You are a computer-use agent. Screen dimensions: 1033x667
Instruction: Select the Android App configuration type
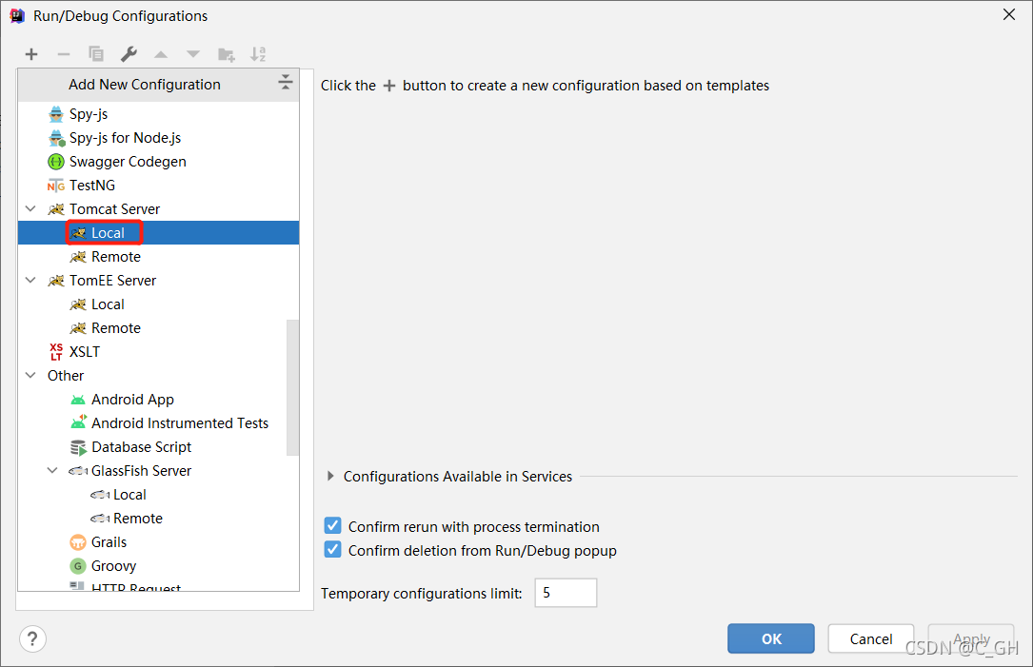tap(158, 399)
